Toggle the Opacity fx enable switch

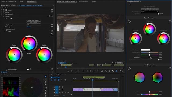pyautogui.click(x=4, y=12)
